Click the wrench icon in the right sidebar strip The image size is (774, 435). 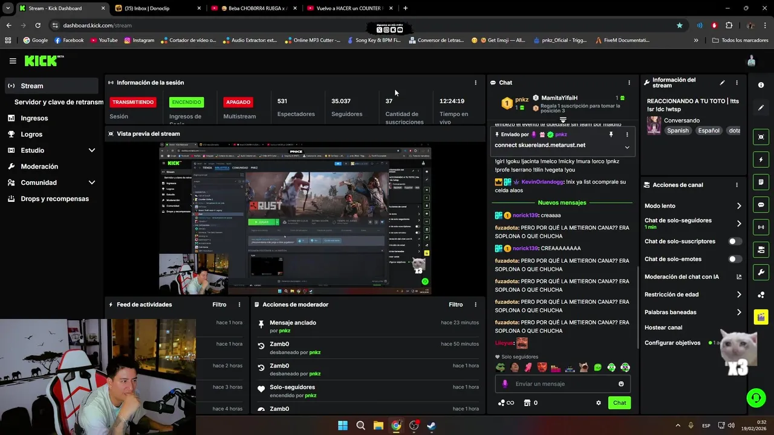(761, 272)
